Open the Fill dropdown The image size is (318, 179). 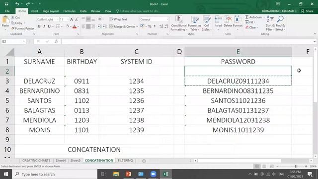pos(250,22)
